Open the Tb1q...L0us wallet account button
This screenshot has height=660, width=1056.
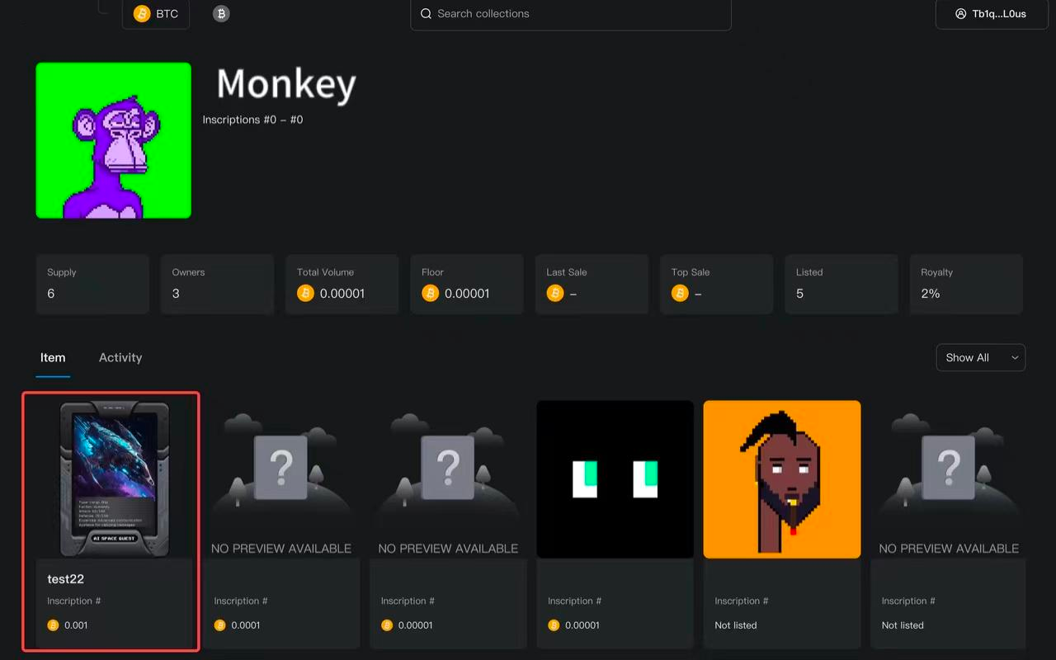991,14
